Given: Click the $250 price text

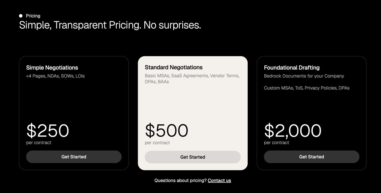Looking at the screenshot, I should pos(48,131).
